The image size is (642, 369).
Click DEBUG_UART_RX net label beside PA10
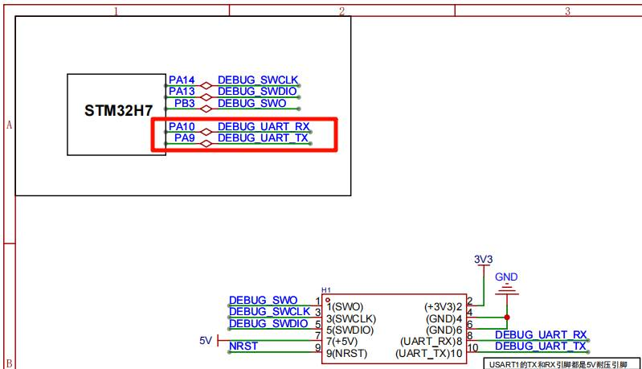click(x=264, y=126)
